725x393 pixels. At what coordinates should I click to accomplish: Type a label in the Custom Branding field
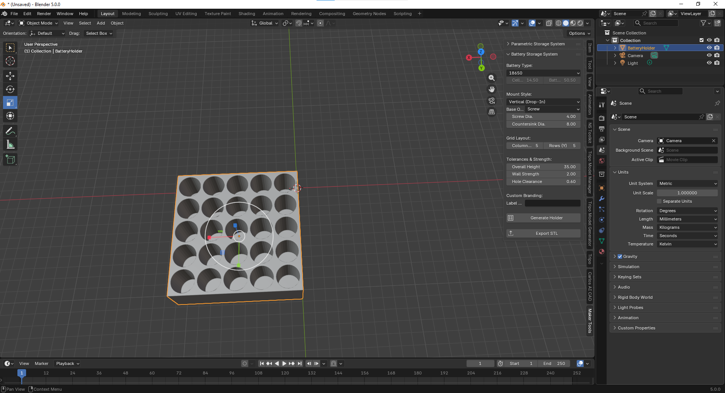click(552, 203)
